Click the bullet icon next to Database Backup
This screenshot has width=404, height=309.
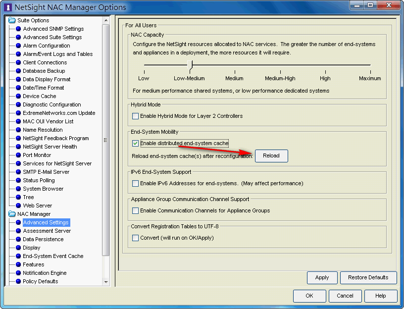point(18,71)
